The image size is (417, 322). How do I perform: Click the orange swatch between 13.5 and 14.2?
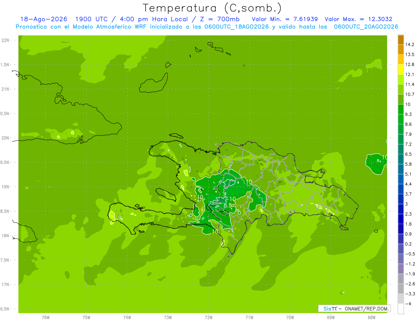point(401,49)
